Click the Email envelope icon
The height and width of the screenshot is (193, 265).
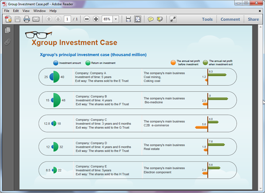pyautogui.click(x=36, y=19)
